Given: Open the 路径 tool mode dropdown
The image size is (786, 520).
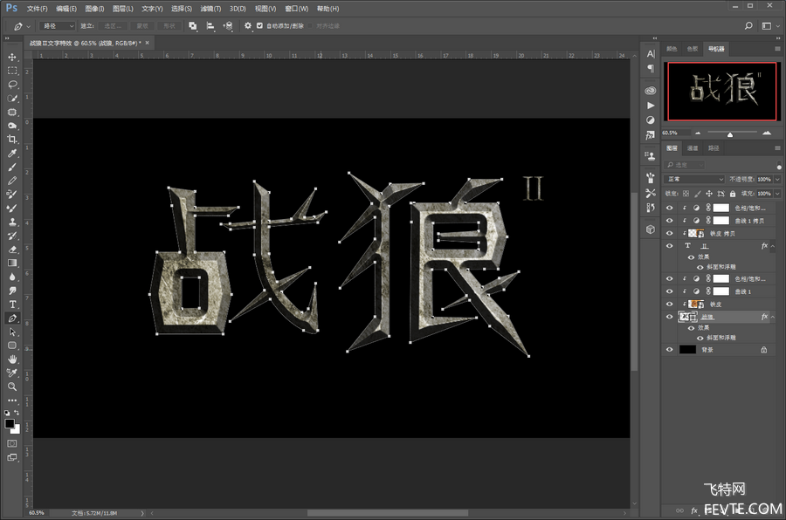Looking at the screenshot, I should pos(57,25).
